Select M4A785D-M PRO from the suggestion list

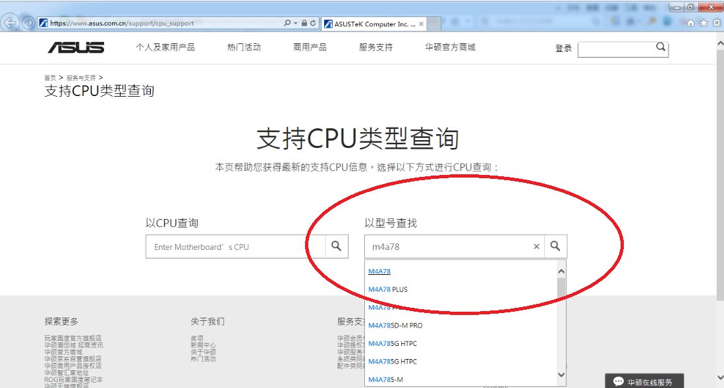pyautogui.click(x=397, y=325)
